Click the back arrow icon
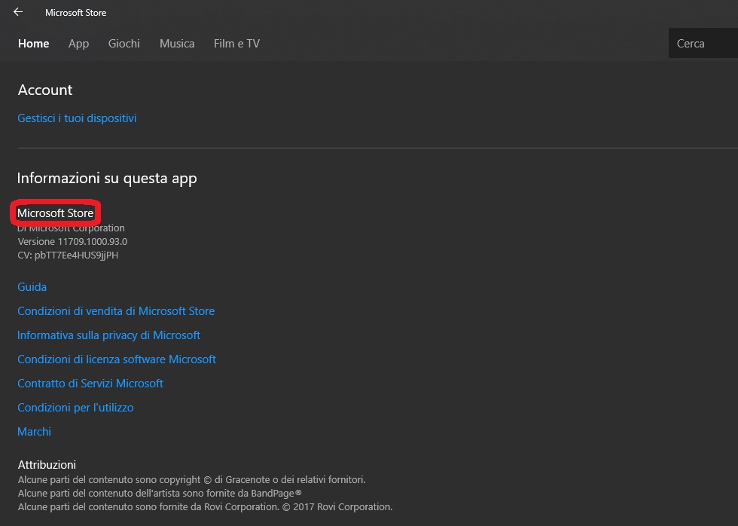738x526 pixels. click(x=18, y=12)
